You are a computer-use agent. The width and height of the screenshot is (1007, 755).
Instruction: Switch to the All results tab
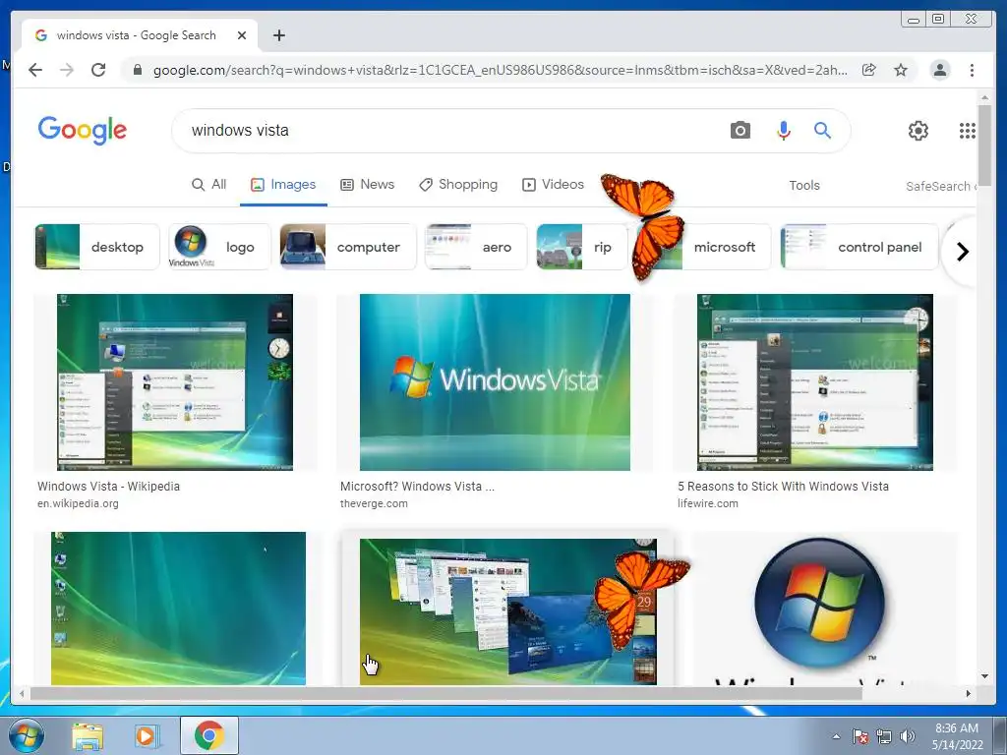[x=209, y=185]
